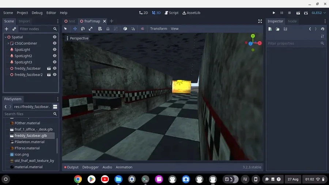This screenshot has height=185, width=329.
Task: Play a custom scene
Action: click(x=306, y=13)
